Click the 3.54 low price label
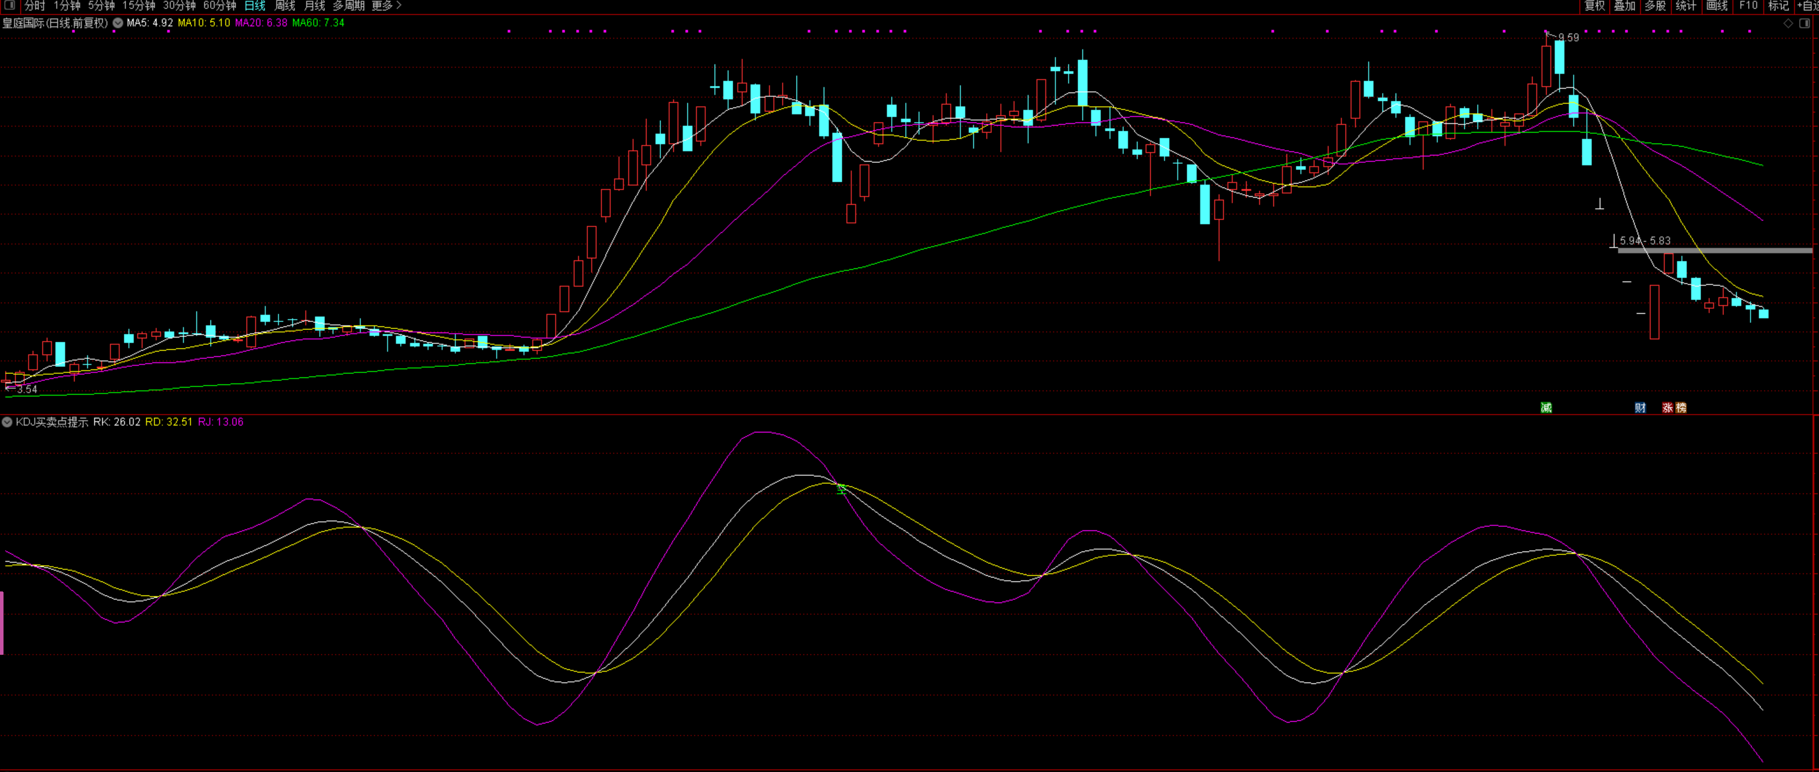The image size is (1819, 772). (x=27, y=390)
